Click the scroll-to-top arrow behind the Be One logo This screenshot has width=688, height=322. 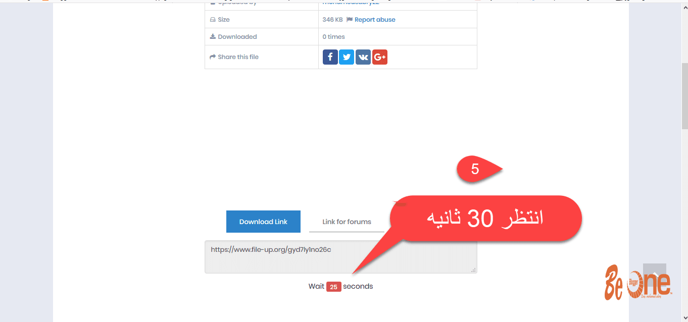[x=655, y=276]
